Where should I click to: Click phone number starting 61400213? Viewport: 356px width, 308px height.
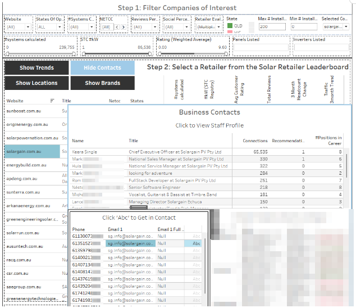pos(86,257)
